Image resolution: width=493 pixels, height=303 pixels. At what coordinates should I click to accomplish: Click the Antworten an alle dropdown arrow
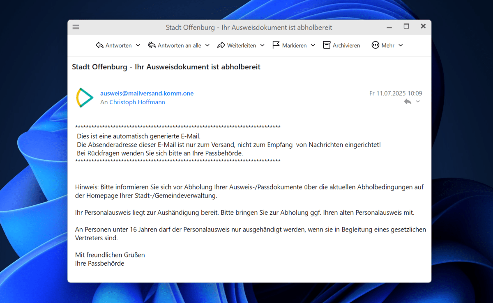coord(207,46)
